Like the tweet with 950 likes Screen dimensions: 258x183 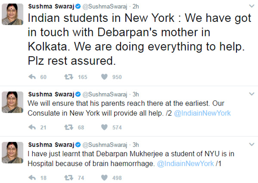(103, 77)
